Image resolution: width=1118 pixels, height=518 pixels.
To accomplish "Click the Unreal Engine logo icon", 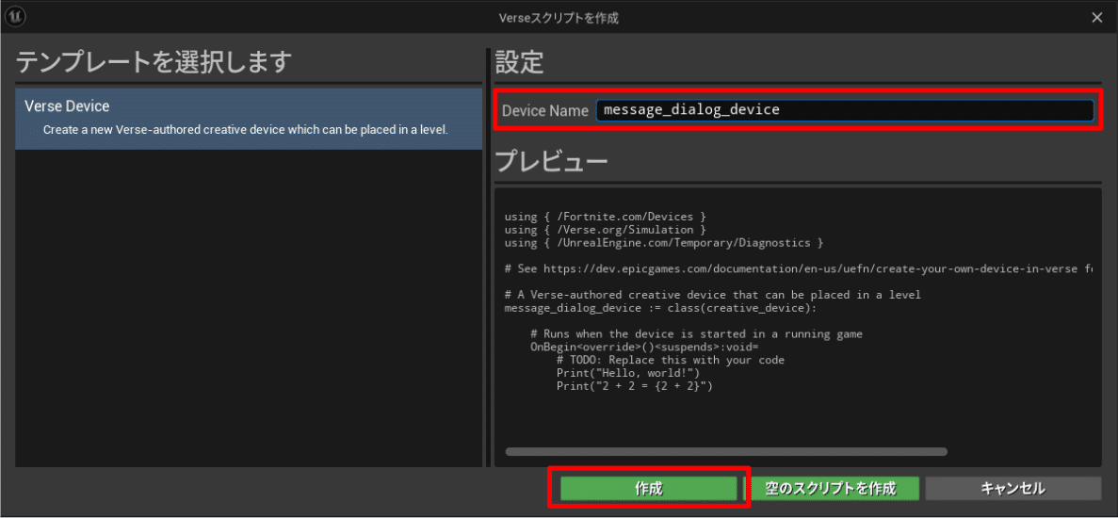I will pyautogui.click(x=14, y=17).
